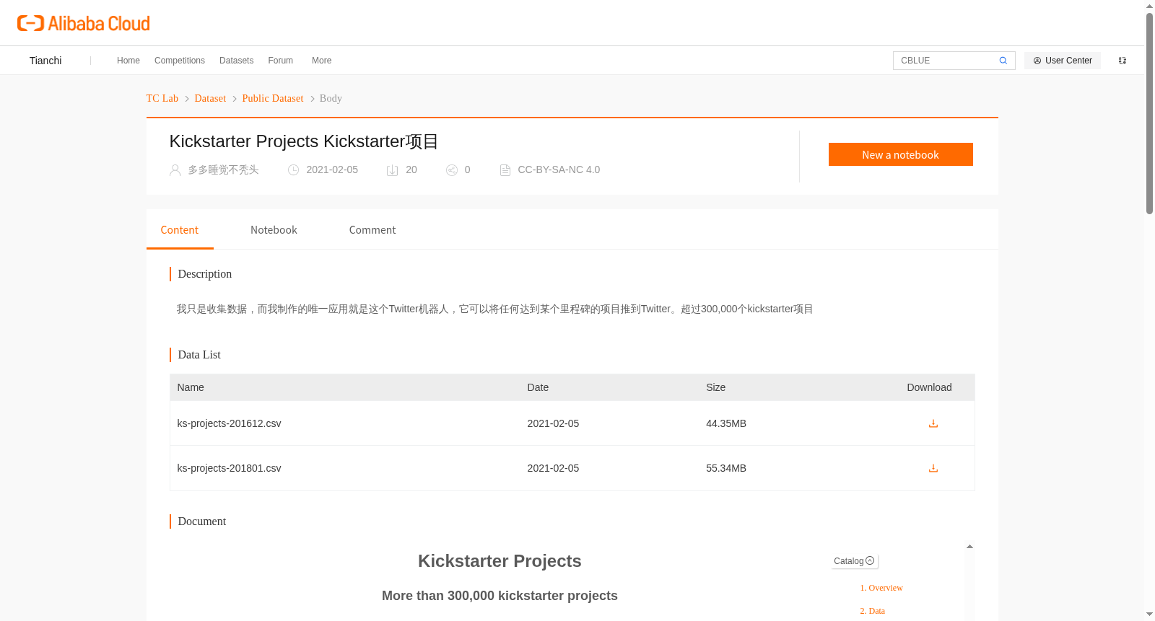The image size is (1155, 621).
Task: Click the search magnifier icon
Action: [1003, 61]
